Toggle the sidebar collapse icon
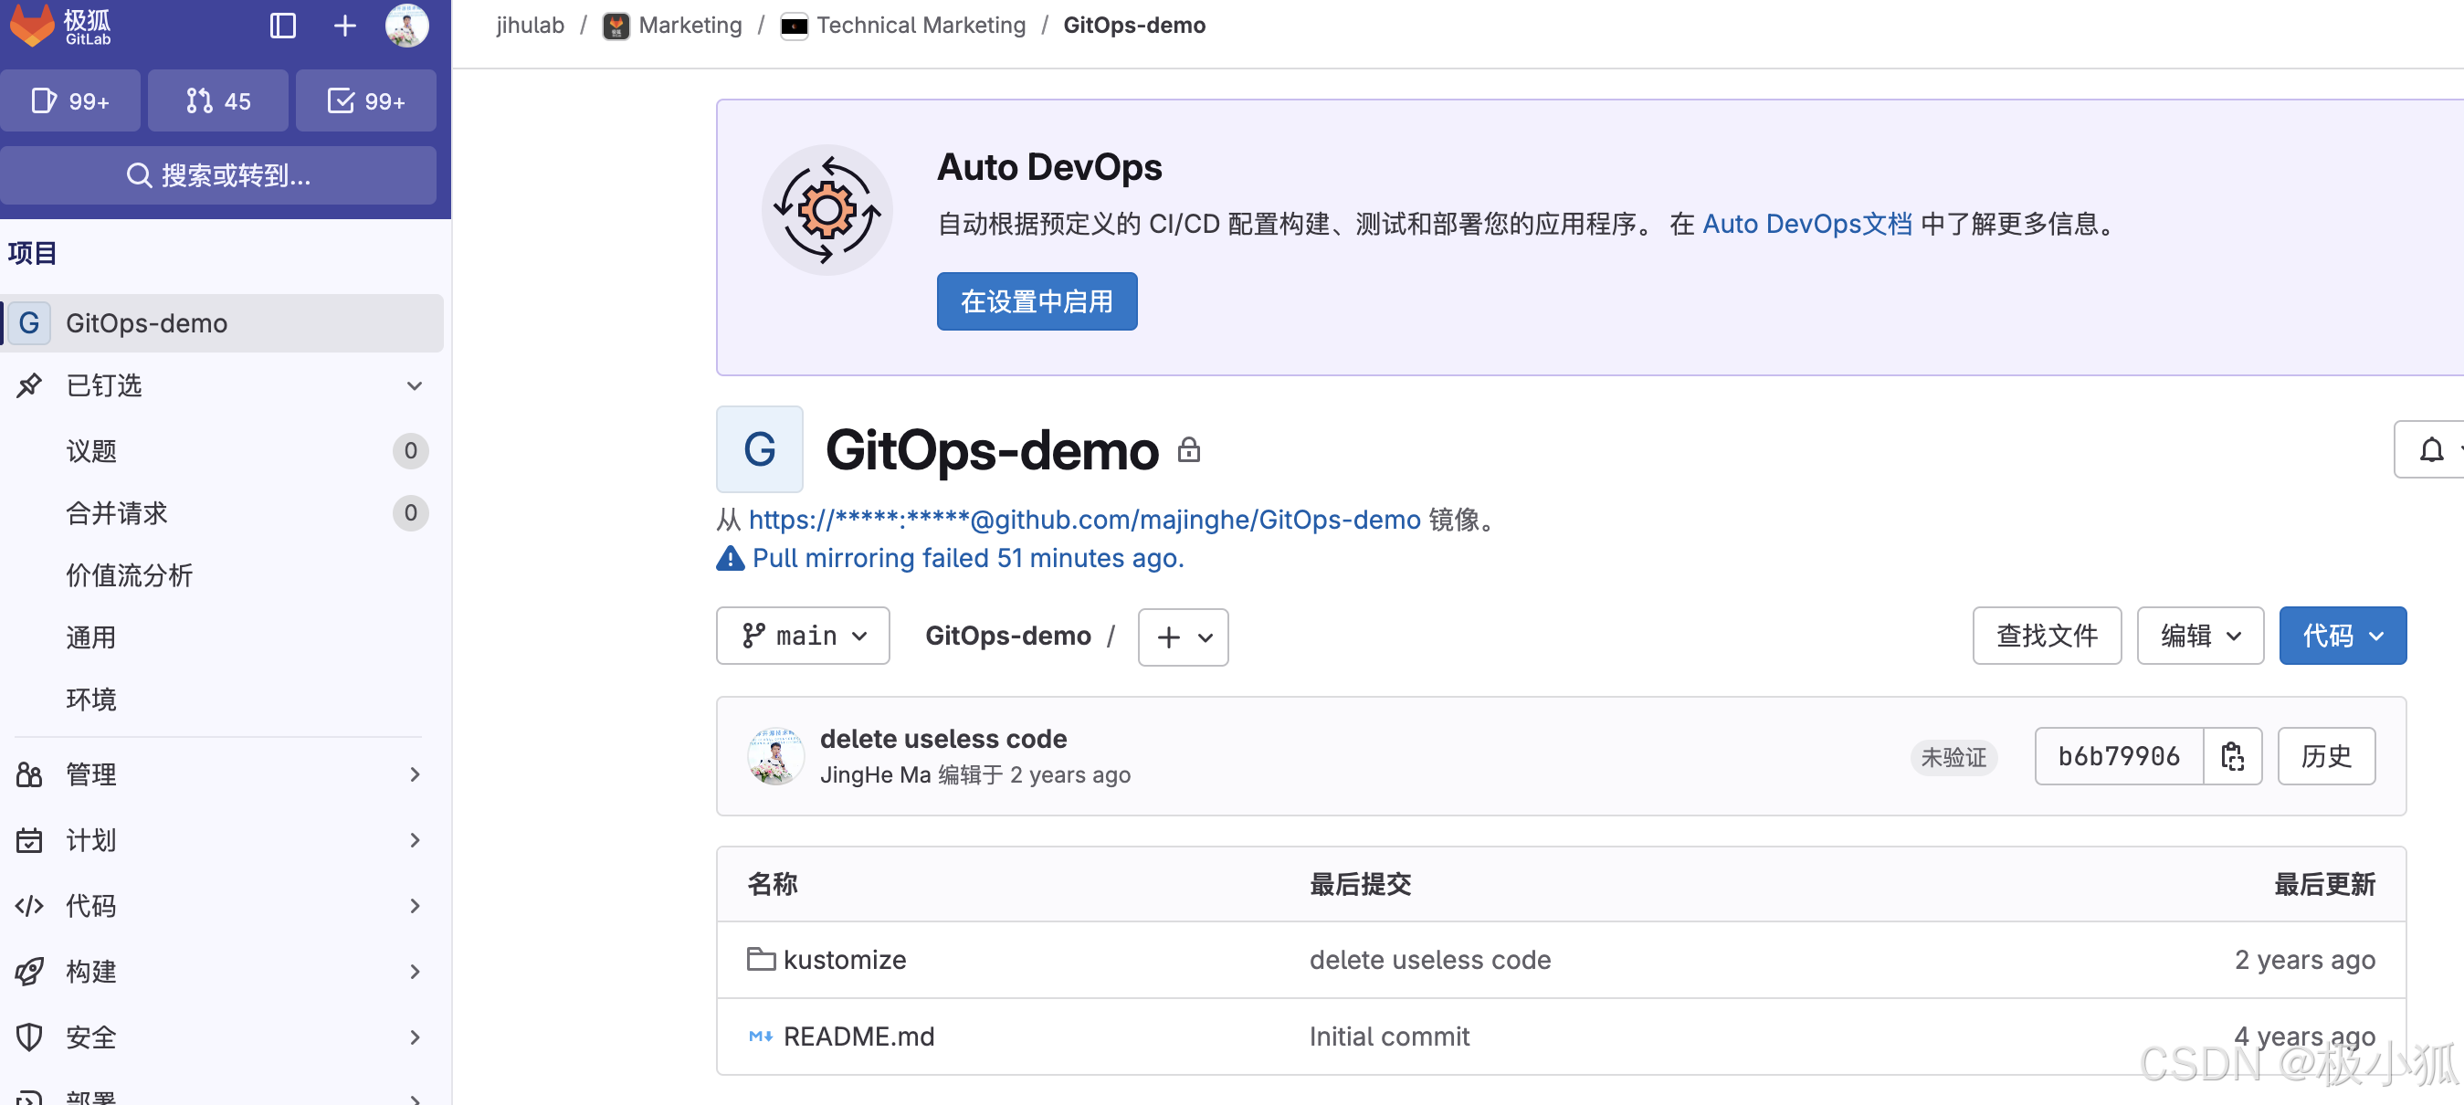Viewport: 2464px width, 1105px height. pos(282,26)
